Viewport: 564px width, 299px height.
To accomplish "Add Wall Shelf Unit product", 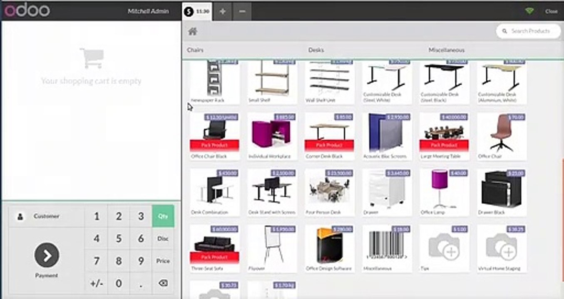I will tap(330, 82).
